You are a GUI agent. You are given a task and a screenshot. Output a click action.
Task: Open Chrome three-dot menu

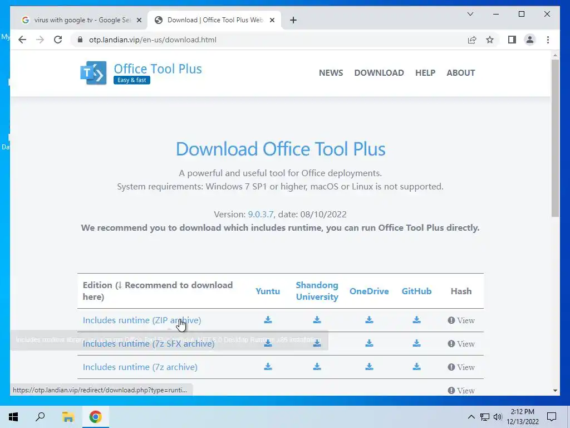tap(548, 40)
